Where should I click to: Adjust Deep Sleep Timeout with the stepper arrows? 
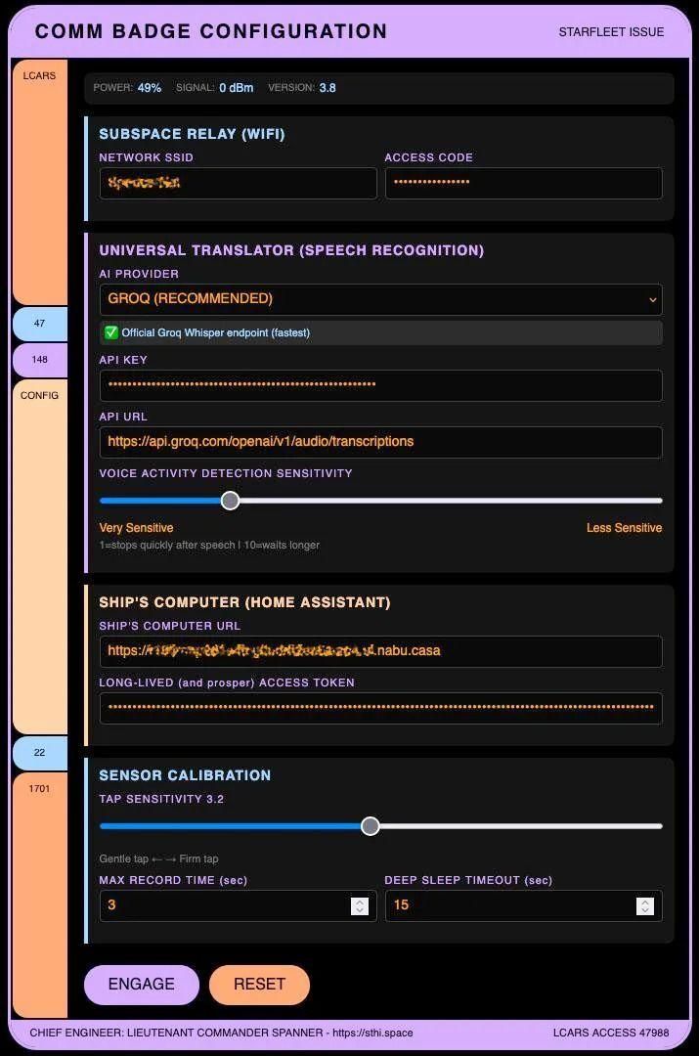(645, 905)
